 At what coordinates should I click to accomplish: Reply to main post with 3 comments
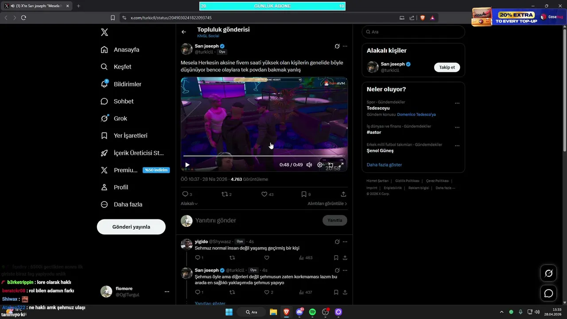tap(187, 194)
